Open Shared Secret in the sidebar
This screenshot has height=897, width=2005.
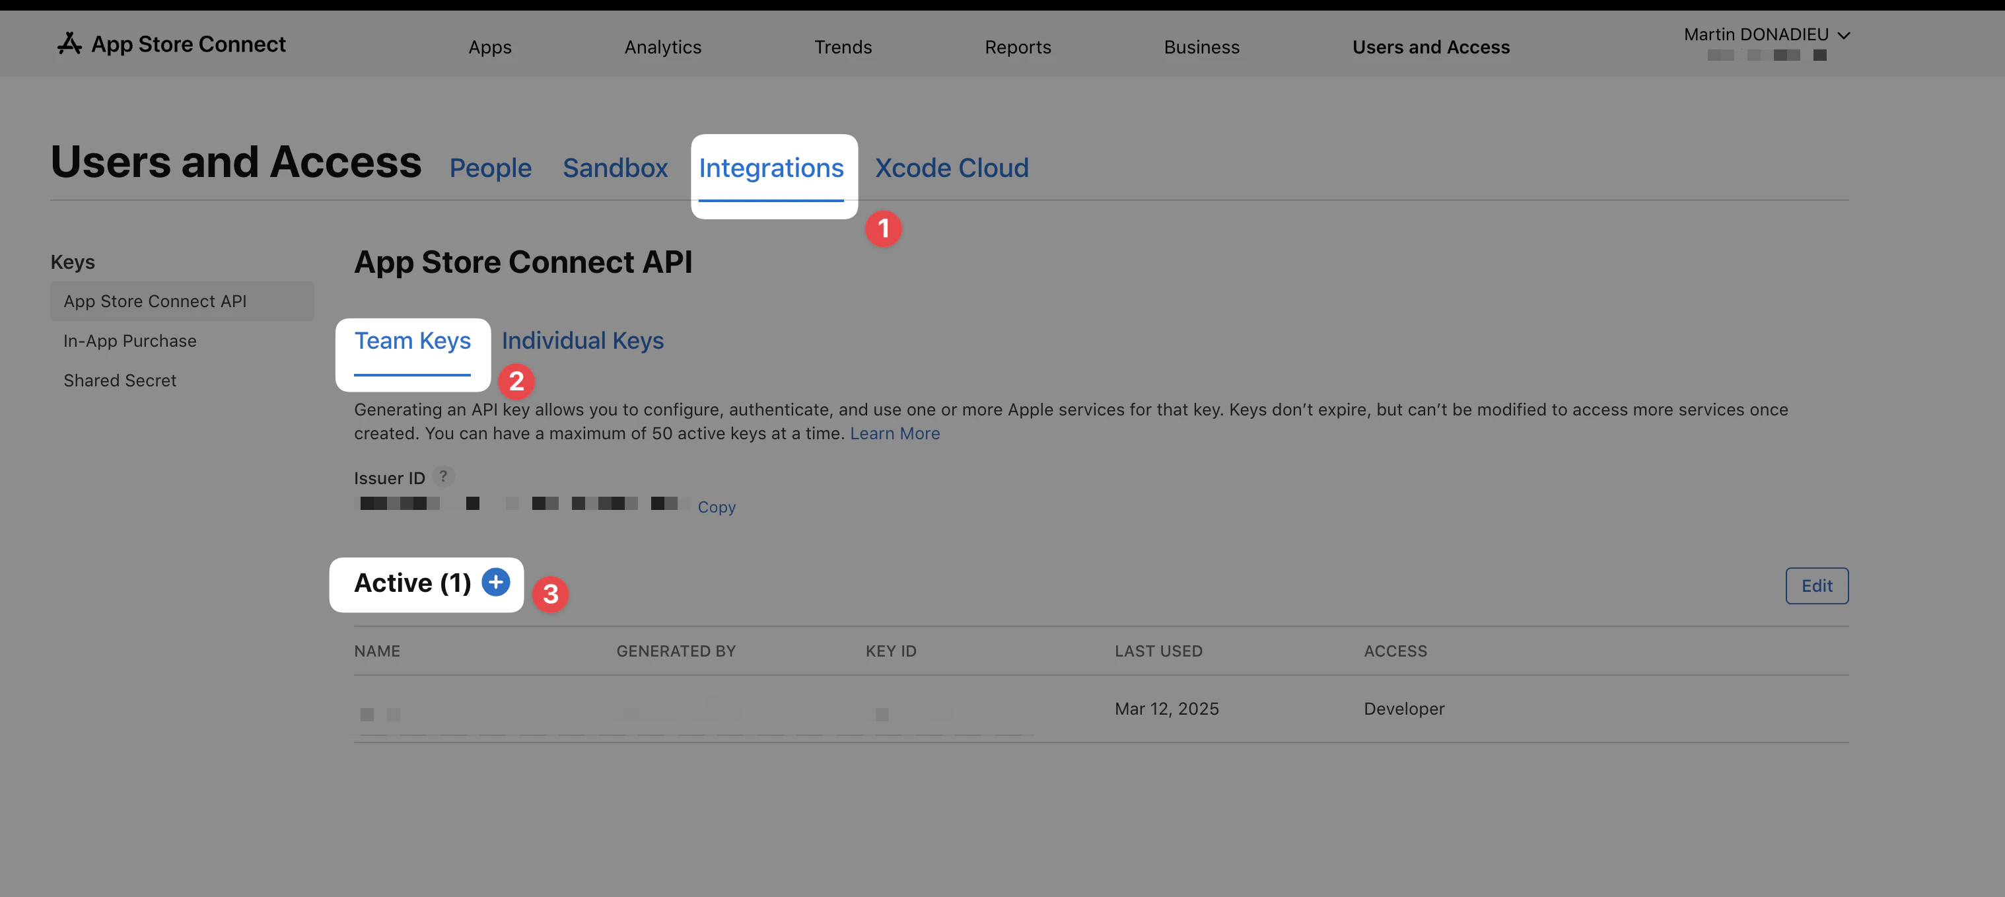[120, 380]
